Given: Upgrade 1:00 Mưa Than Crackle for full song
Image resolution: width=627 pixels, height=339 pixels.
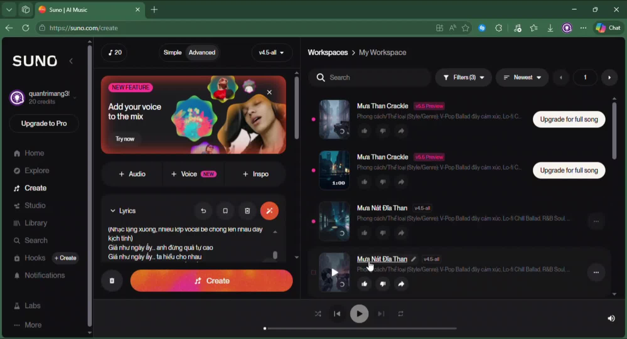Looking at the screenshot, I should [x=569, y=170].
